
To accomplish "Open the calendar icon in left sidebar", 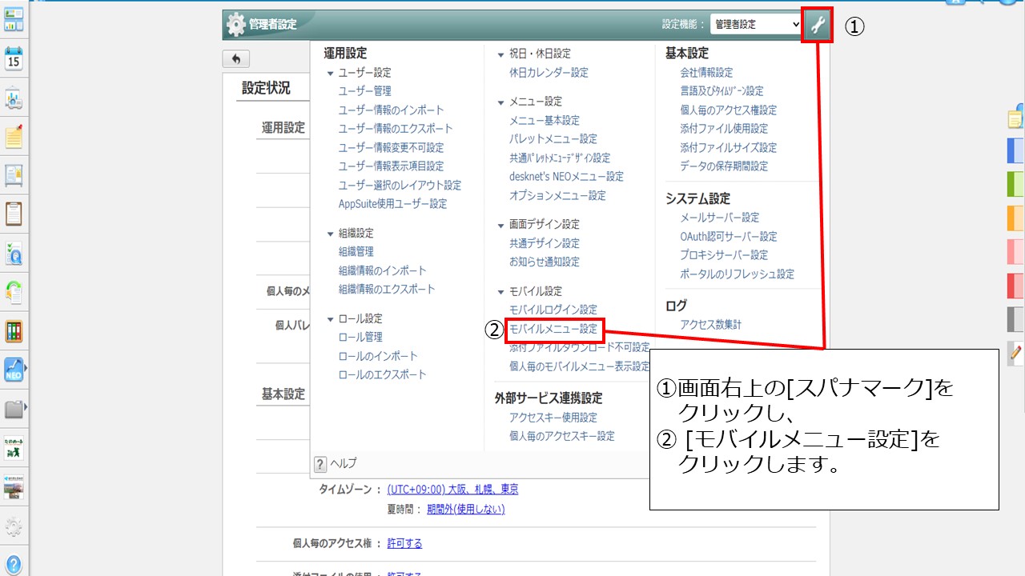I will [14, 59].
